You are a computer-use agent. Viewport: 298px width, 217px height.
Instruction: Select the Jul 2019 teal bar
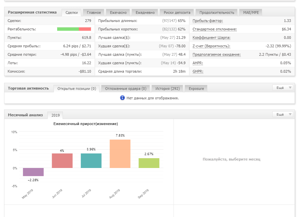coord(91,161)
